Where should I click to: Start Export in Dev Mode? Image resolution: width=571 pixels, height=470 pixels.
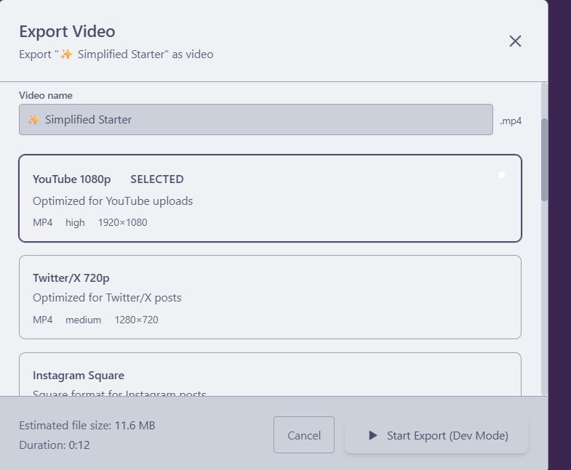pyautogui.click(x=436, y=435)
